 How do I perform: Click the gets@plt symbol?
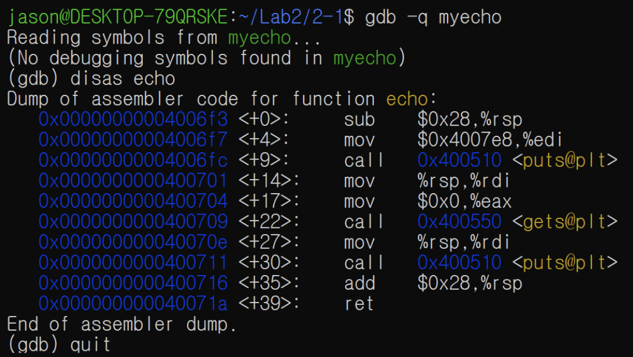565,222
